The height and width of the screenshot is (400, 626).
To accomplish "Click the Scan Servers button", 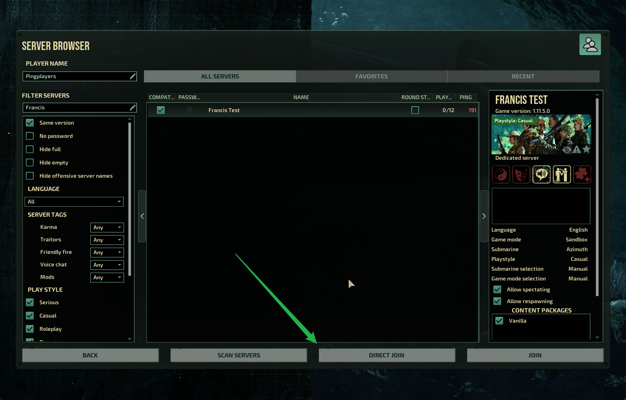I will [x=239, y=355].
